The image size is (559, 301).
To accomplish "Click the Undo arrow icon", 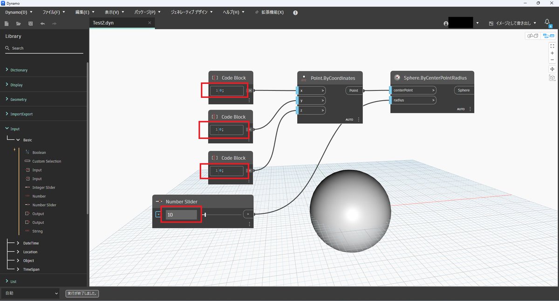I will 42,23.
